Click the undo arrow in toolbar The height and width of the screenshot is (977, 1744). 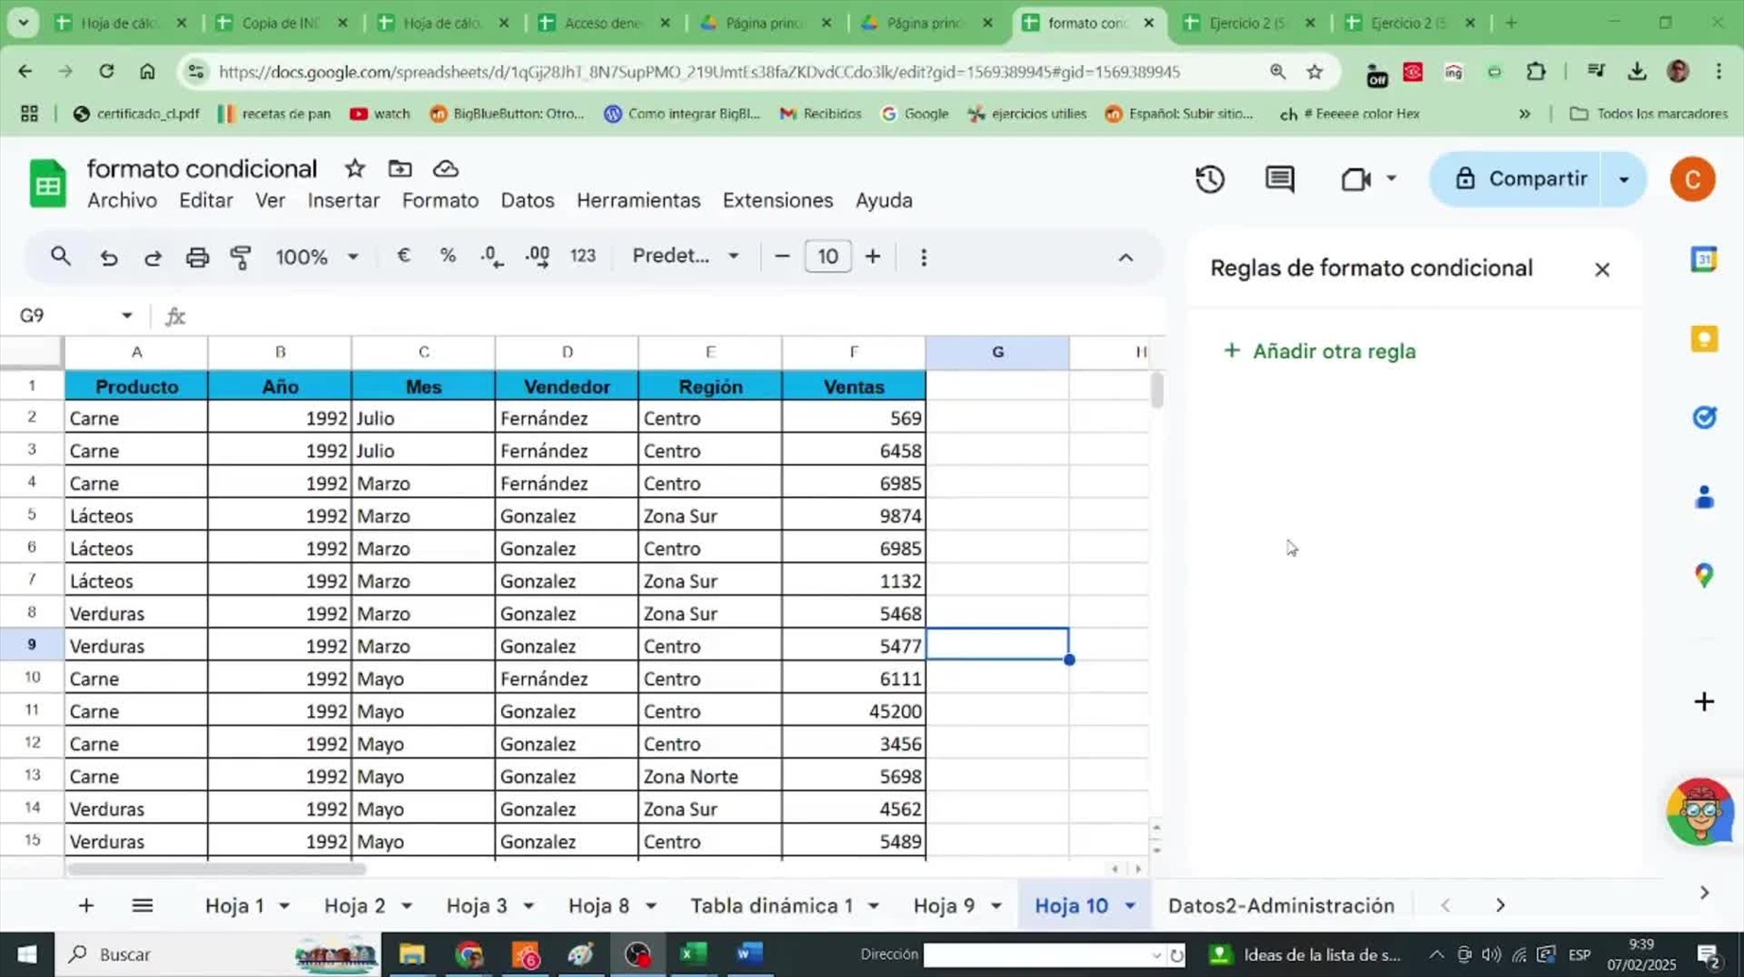click(109, 257)
